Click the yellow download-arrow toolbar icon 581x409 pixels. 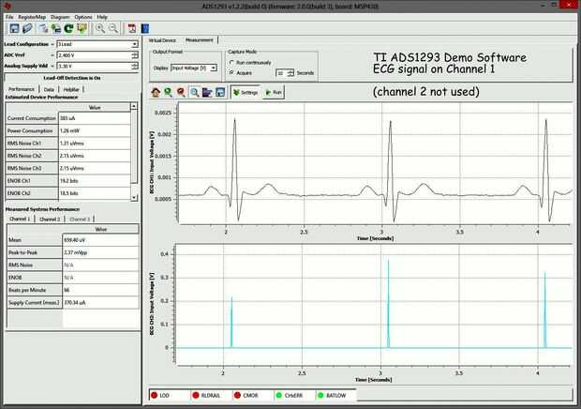tap(82, 28)
